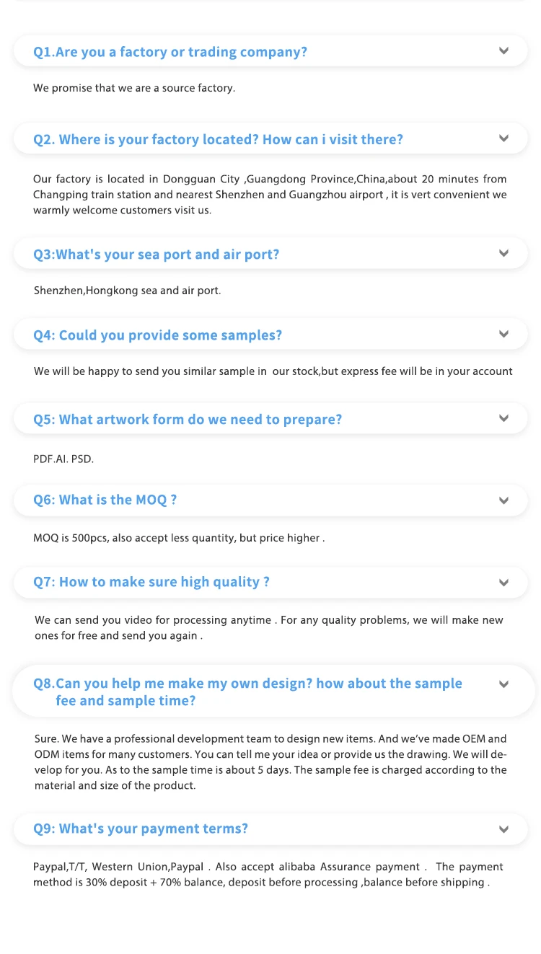Image resolution: width=541 pixels, height=954 pixels.
Task: Click chevron for own design question
Action: click(503, 684)
